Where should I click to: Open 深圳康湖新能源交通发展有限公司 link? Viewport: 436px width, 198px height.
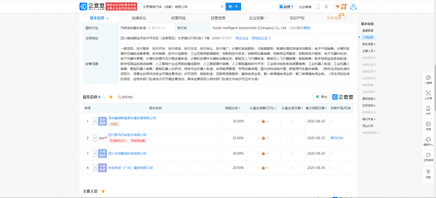(132, 118)
